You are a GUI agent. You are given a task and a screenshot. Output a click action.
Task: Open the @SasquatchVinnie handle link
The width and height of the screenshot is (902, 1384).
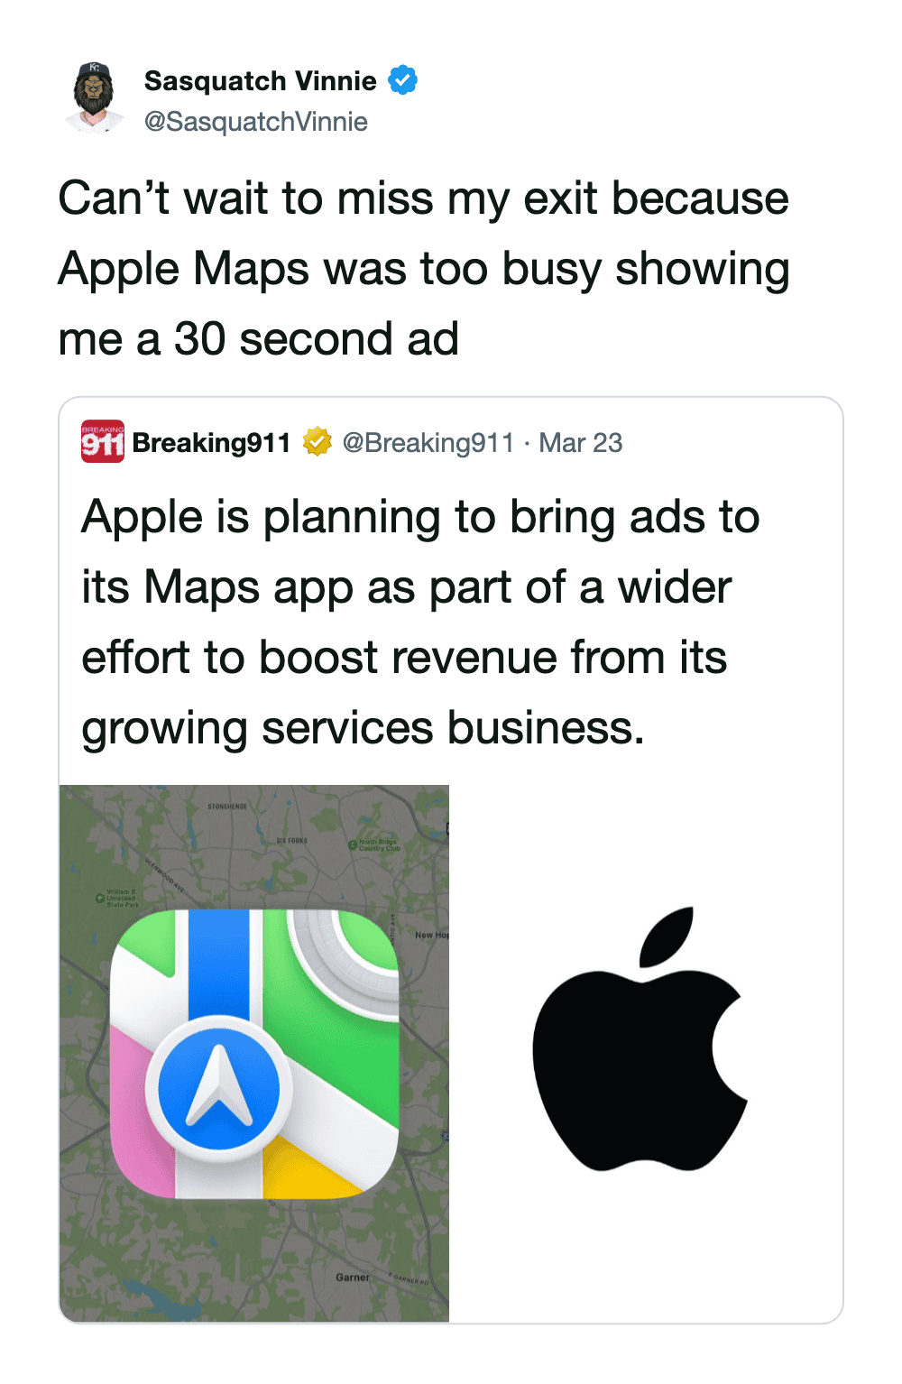tap(256, 122)
